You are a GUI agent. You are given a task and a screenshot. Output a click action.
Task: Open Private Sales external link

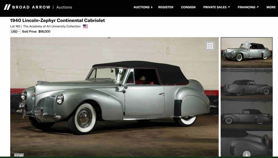(x=216, y=7)
